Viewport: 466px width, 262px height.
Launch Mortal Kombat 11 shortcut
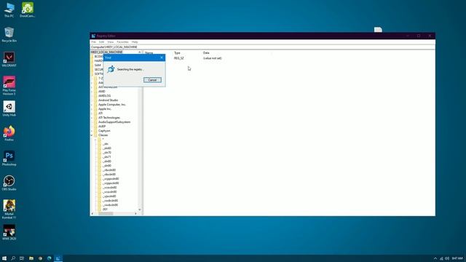click(x=9, y=210)
